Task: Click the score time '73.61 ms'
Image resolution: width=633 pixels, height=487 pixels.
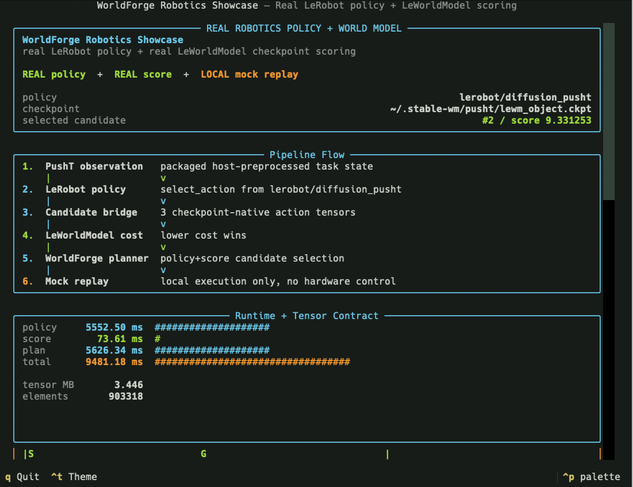Action: pyautogui.click(x=120, y=339)
